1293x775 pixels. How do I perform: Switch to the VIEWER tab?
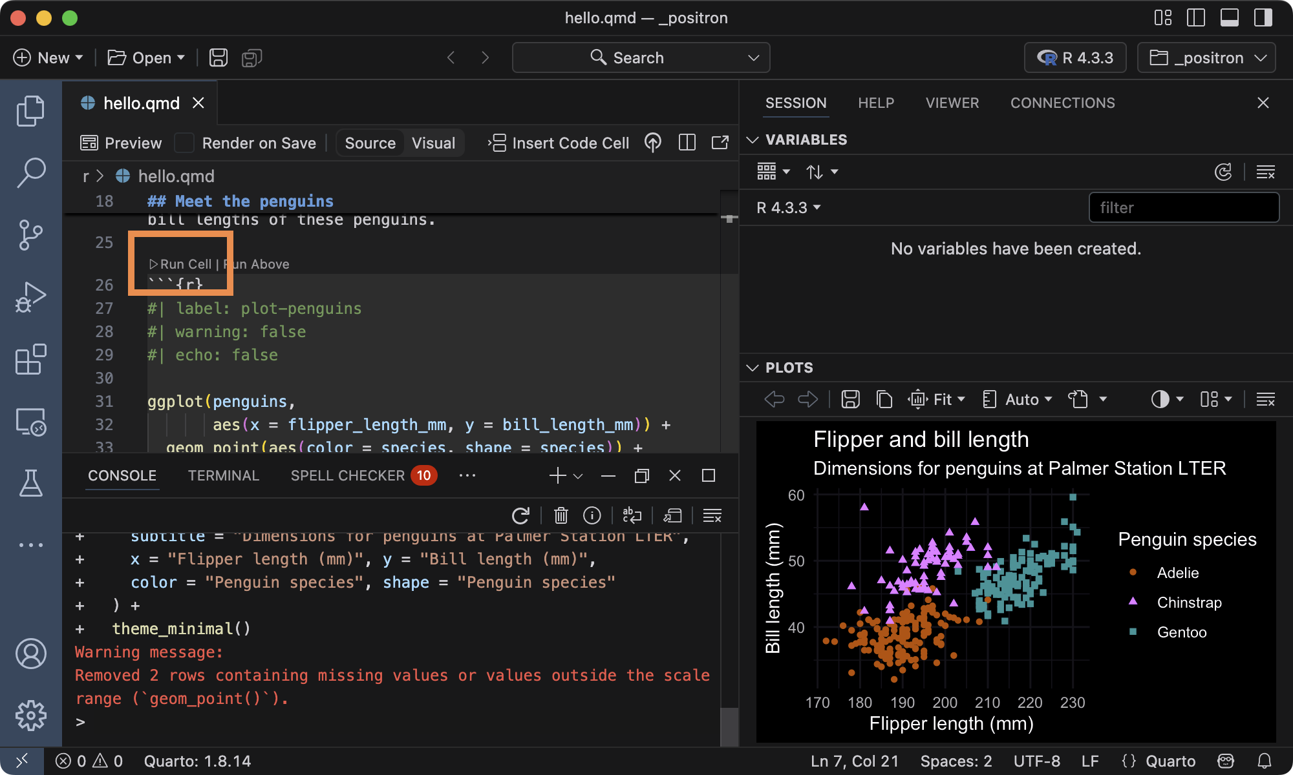pyautogui.click(x=952, y=103)
